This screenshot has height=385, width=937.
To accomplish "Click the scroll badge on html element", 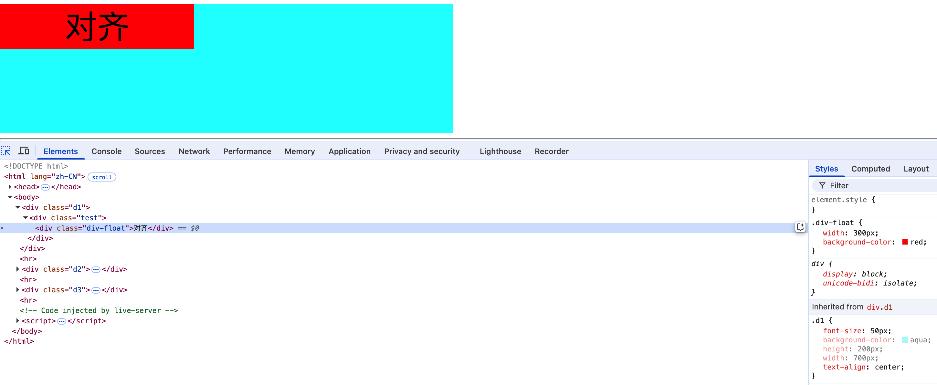I will point(102,177).
